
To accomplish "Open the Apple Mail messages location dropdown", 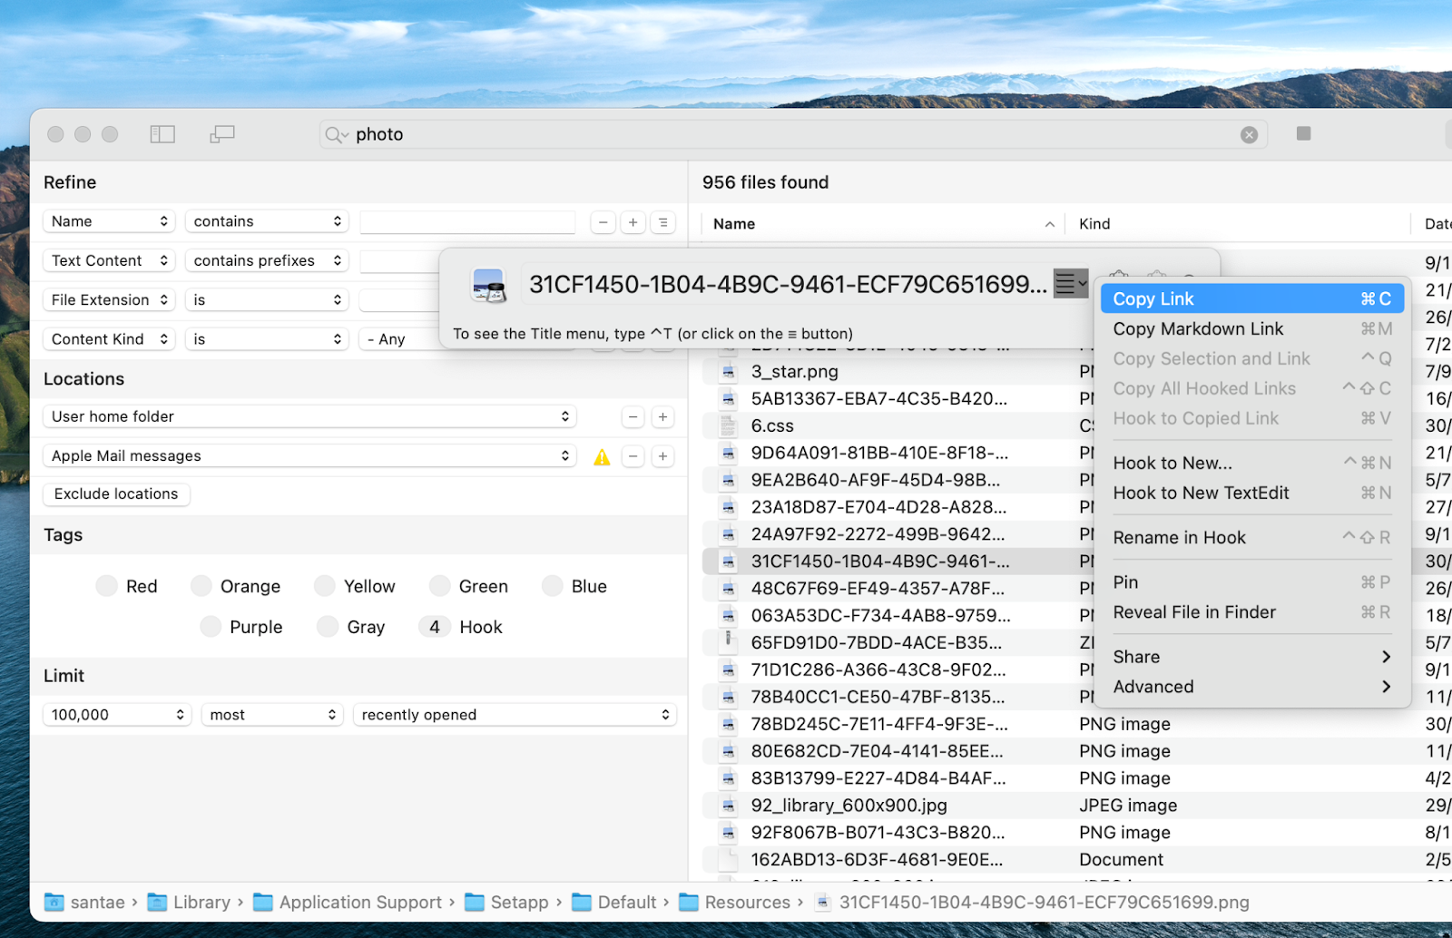I will 309,456.
